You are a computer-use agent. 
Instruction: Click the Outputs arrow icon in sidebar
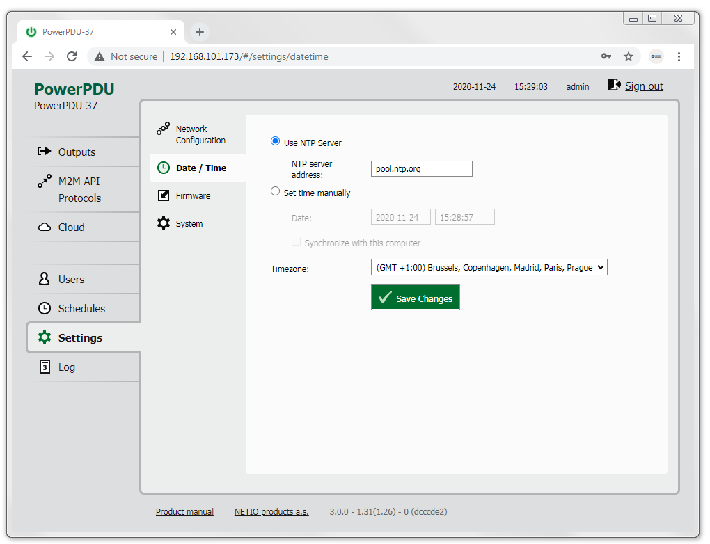(x=45, y=152)
